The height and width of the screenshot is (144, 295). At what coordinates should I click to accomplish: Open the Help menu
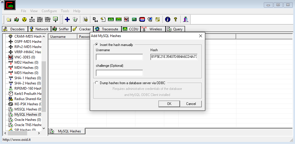77,11
